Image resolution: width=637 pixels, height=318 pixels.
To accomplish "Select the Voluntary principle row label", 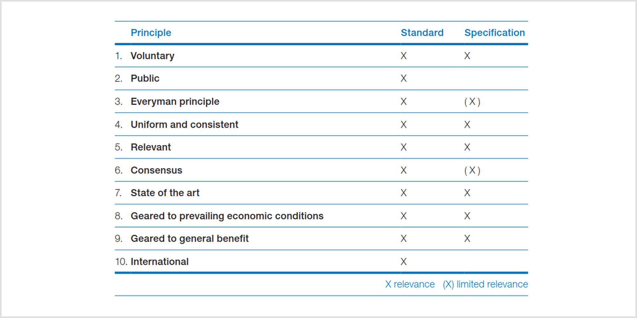I will pos(153,56).
